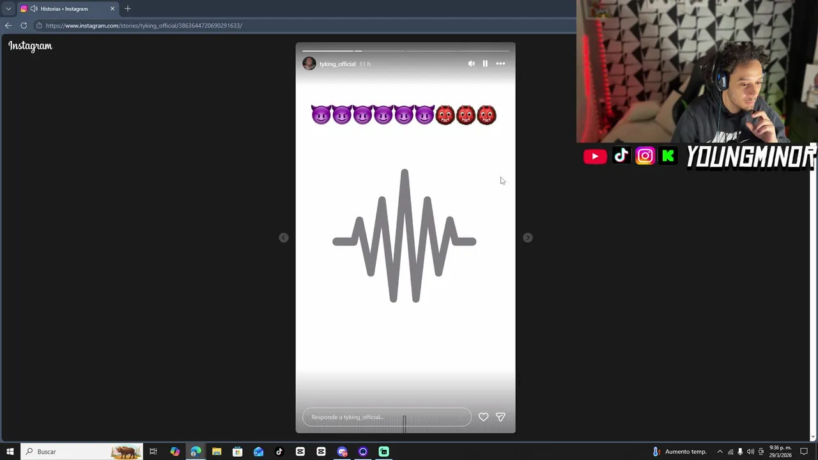Click the 'Responde a tyking_official...' reply field

pos(387,417)
